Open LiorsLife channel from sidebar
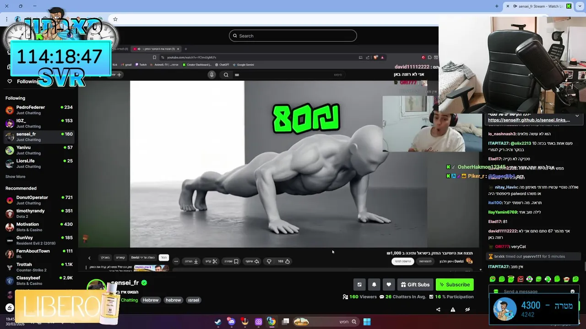Viewport: 586px width, 329px height. point(39,164)
